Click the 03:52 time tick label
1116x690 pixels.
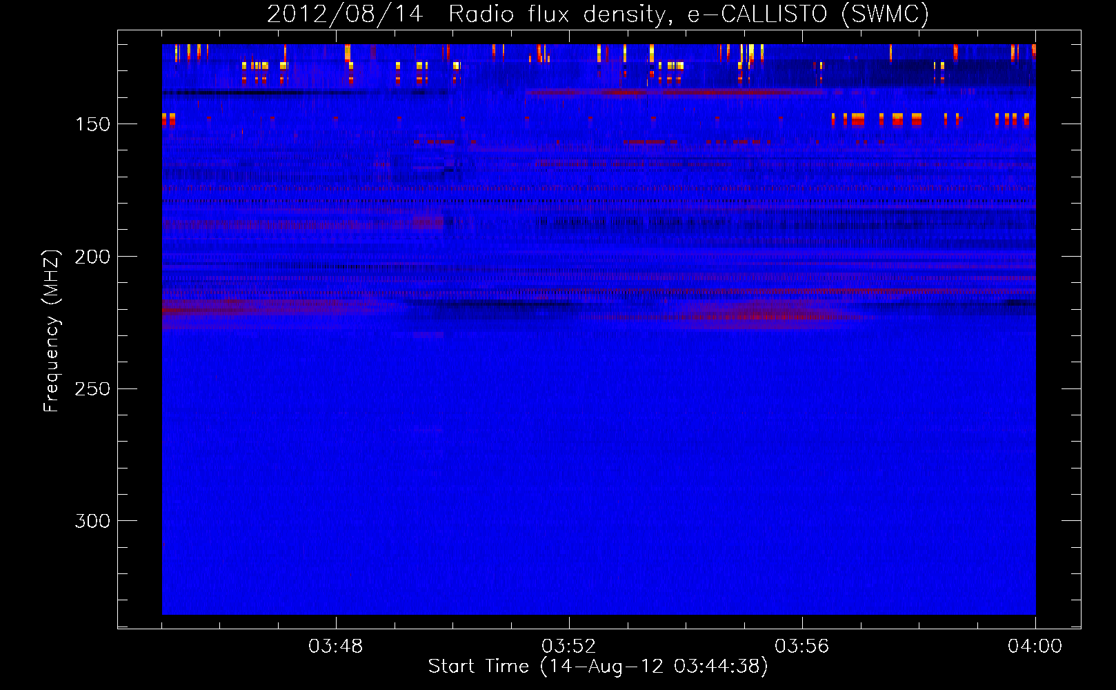569,647
